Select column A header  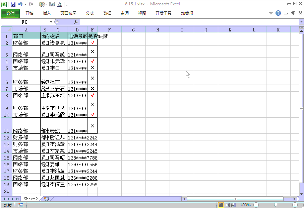(x=26, y=30)
